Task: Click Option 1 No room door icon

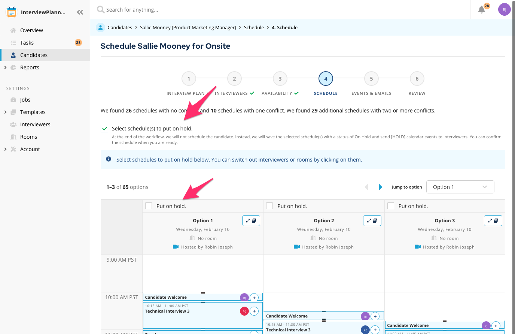Action: pyautogui.click(x=192, y=238)
